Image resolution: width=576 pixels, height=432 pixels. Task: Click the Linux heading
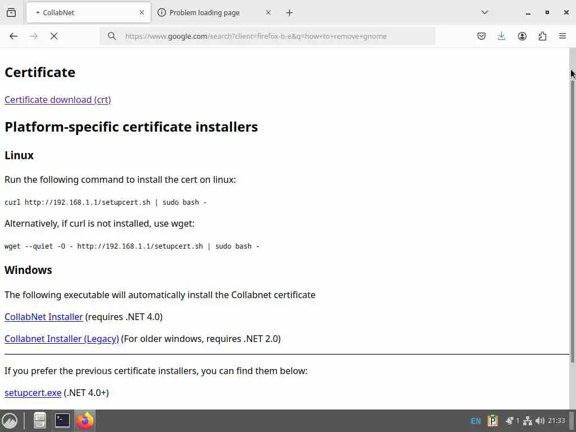[x=19, y=155]
